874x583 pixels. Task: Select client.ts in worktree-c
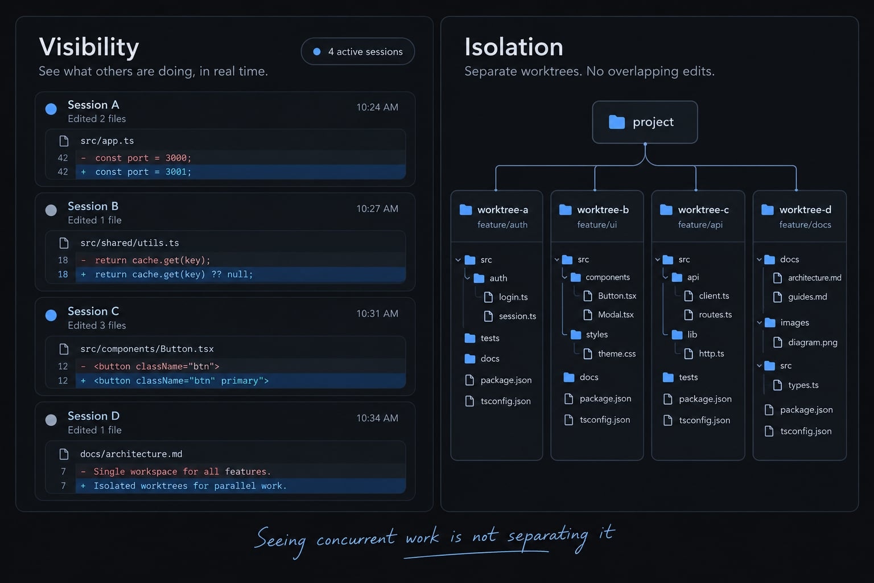(707, 296)
